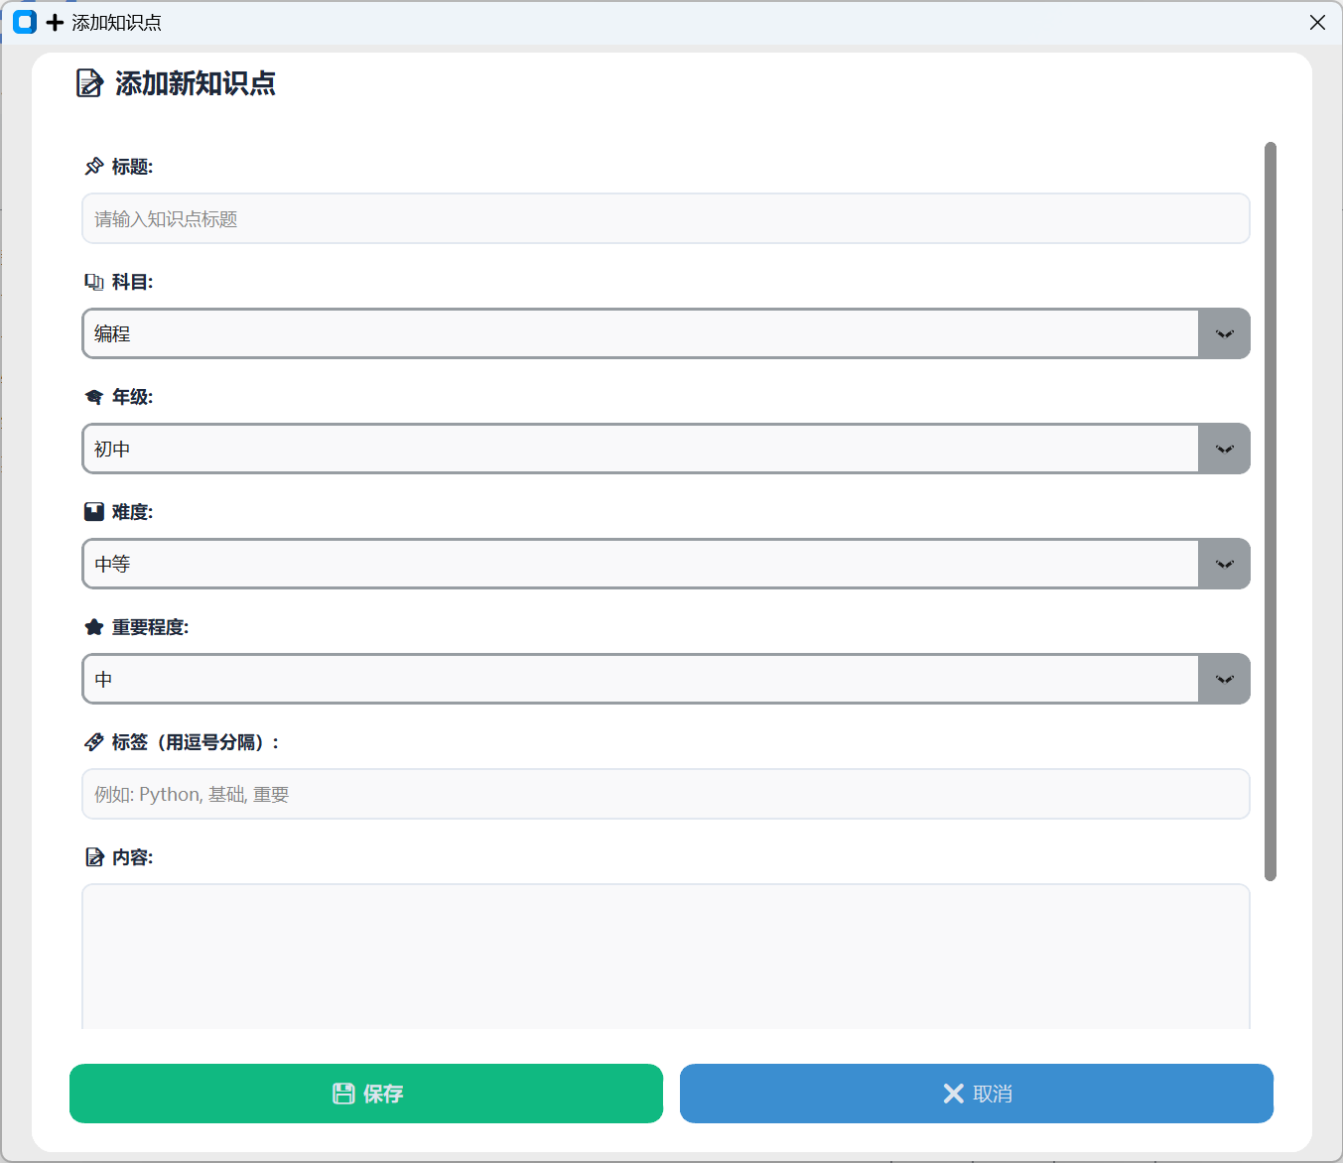Close the 添加知识点 dialog window
This screenshot has height=1163, width=1343.
1317,22
